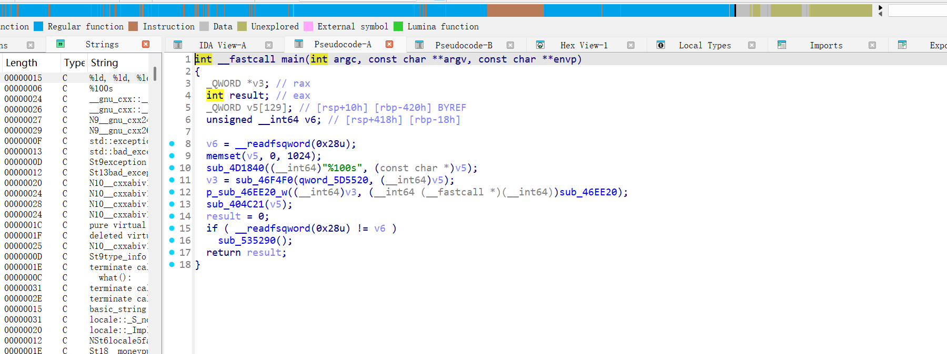Toggle breakpoint dot on line 16

click(172, 240)
